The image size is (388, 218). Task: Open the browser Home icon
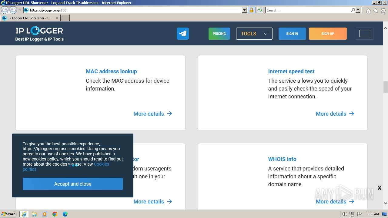tap(368, 11)
